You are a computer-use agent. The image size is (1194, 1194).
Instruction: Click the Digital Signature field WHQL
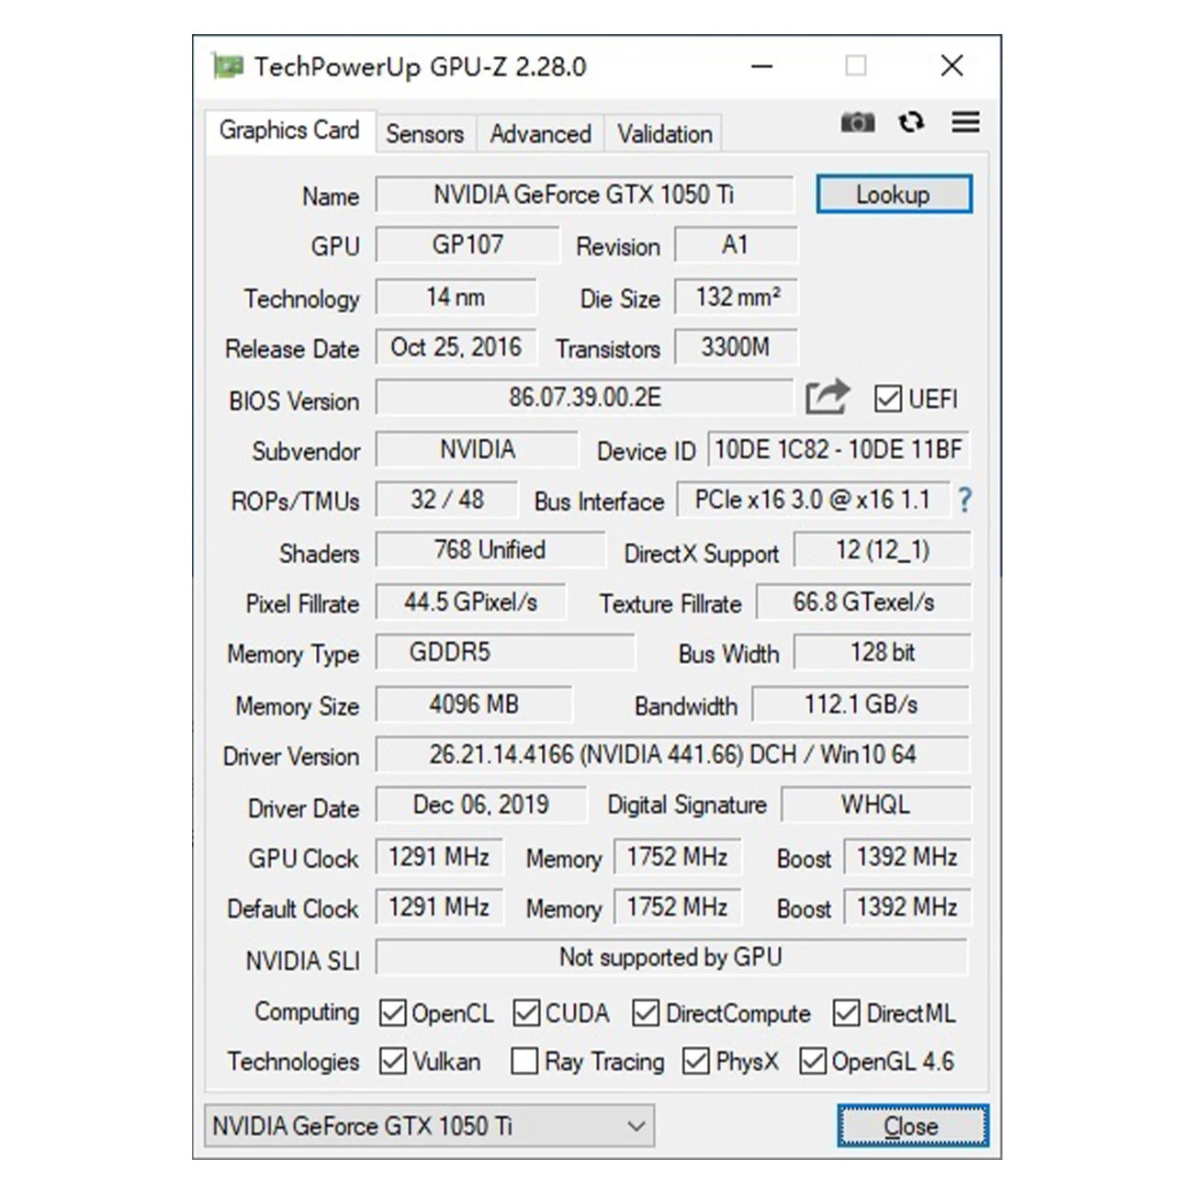point(876,805)
